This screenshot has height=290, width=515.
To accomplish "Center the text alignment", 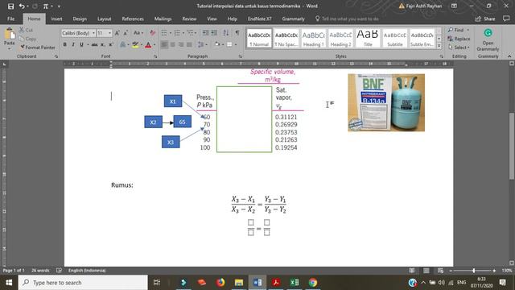I will coord(172,44).
